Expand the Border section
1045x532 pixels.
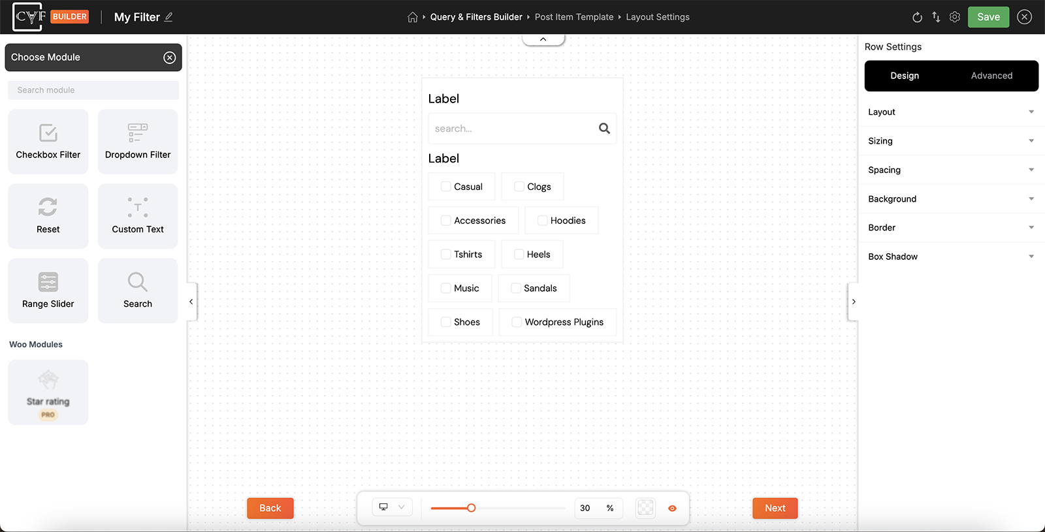point(951,228)
